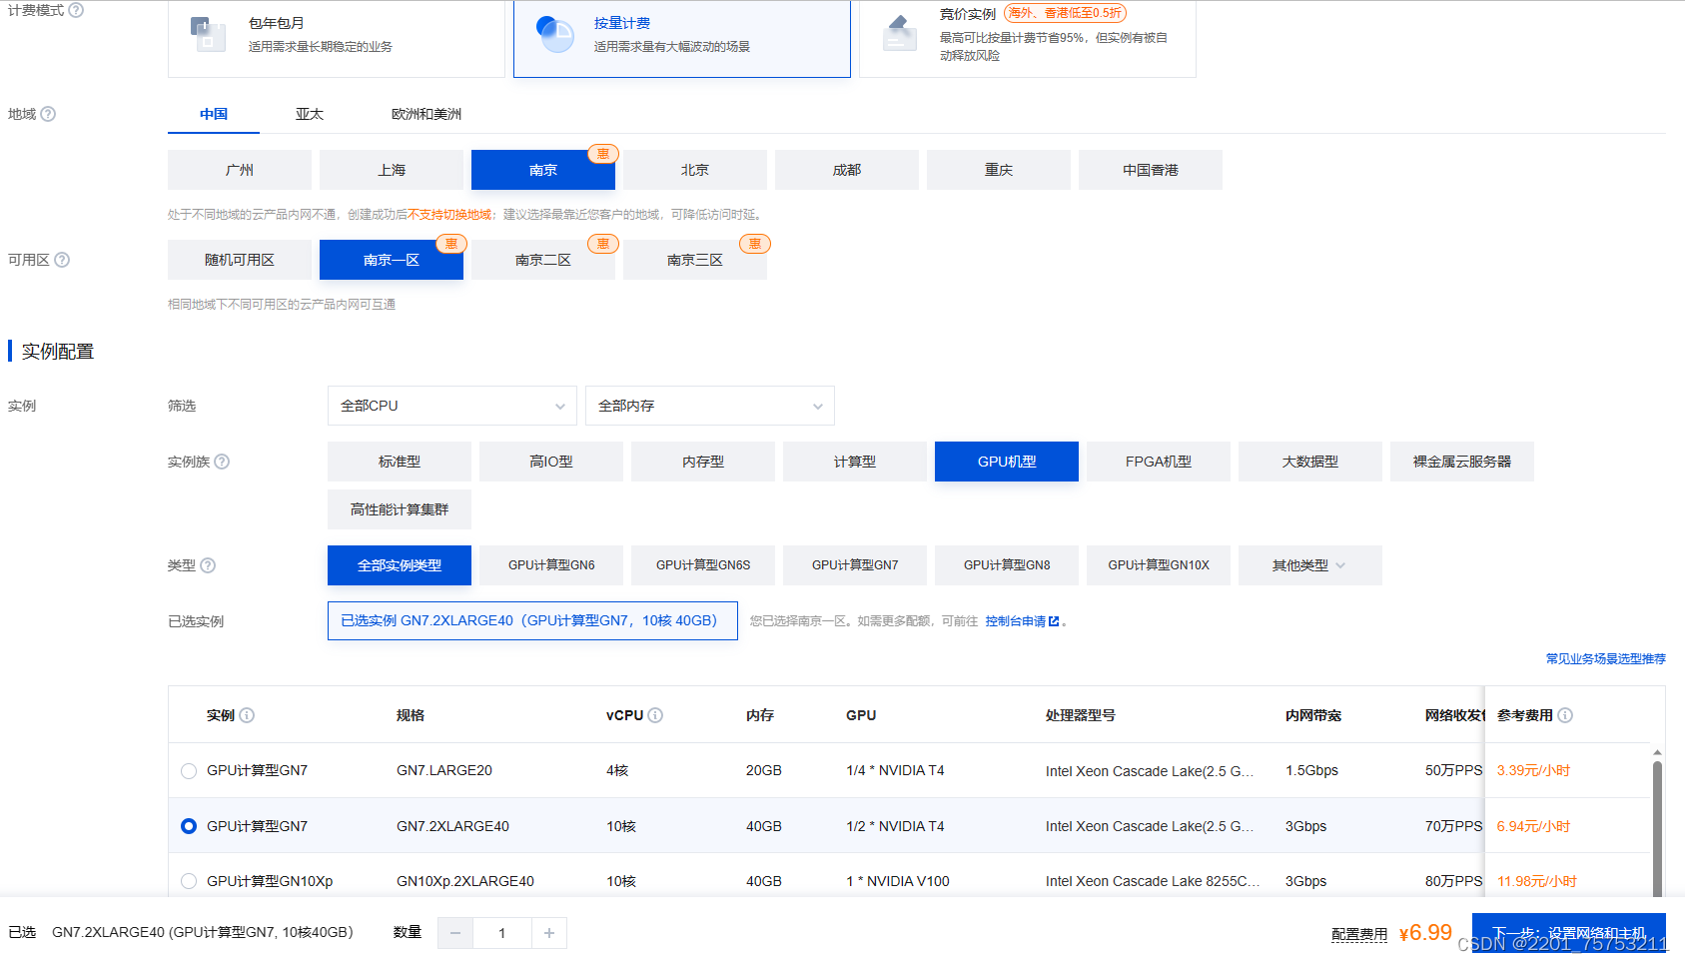Click the info icon beside 参考费用 header
The width and height of the screenshot is (1685, 963).
1565,715
